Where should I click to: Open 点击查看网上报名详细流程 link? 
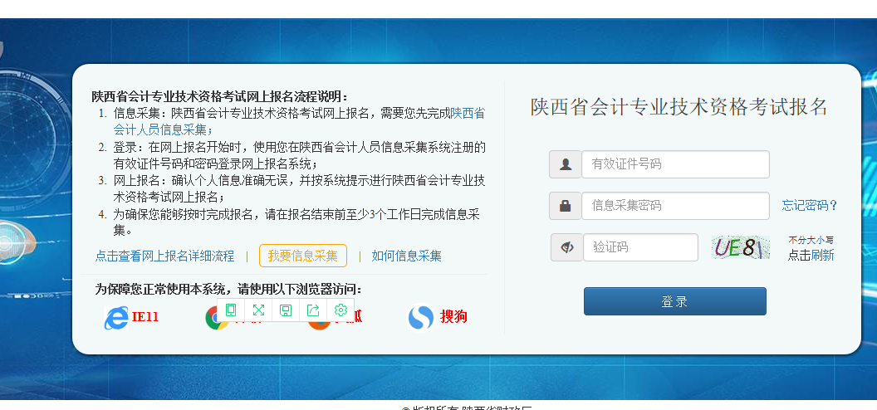164,256
